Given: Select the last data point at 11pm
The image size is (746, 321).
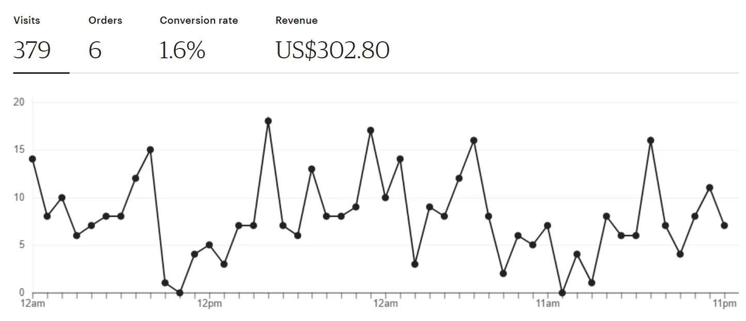Looking at the screenshot, I should (x=724, y=226).
